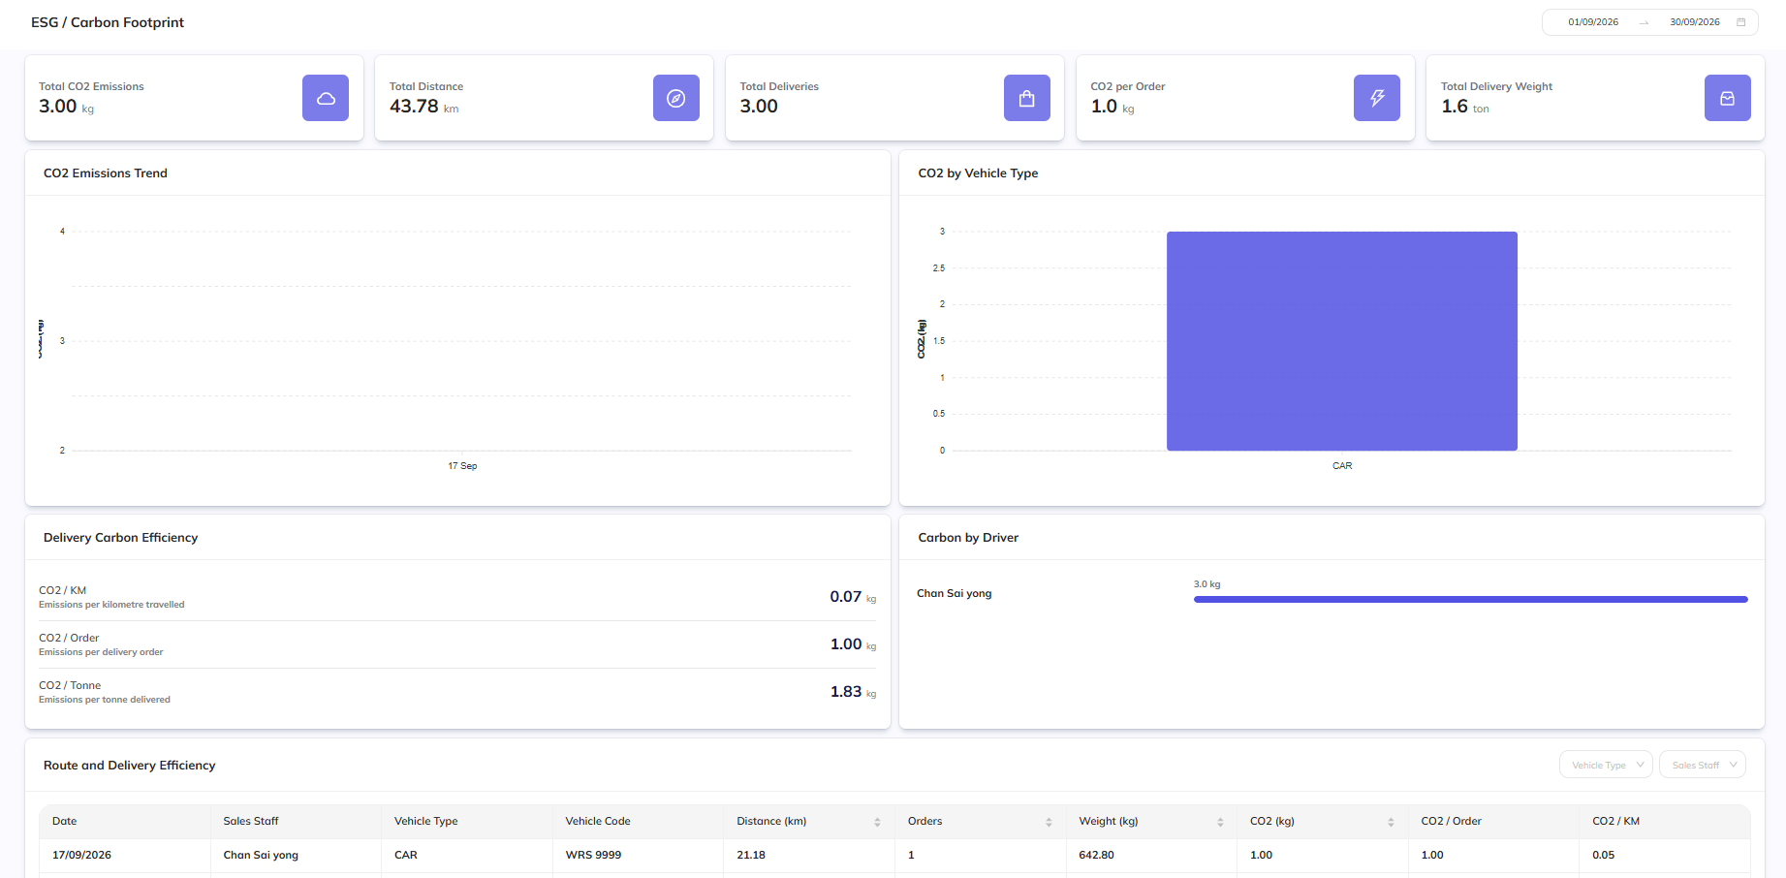The width and height of the screenshot is (1786, 878).
Task: Click the Route and Delivery Efficiency heading
Action: click(130, 766)
